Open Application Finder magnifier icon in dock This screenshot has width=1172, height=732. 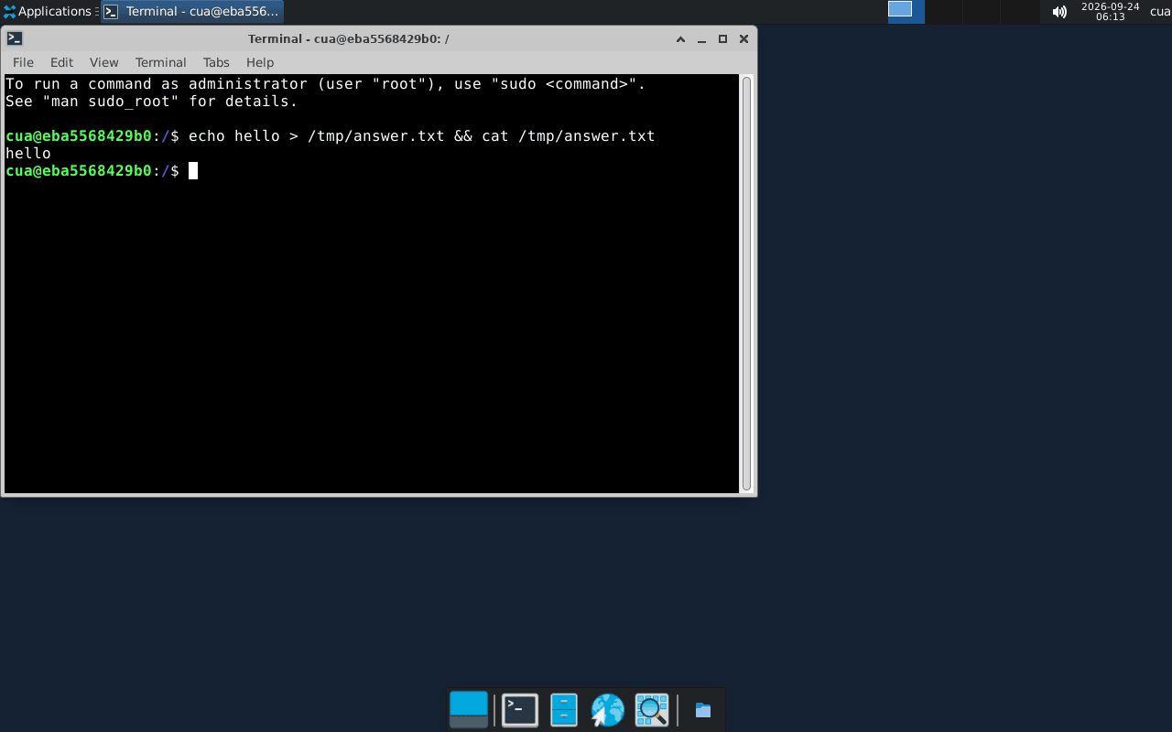pyautogui.click(x=652, y=709)
